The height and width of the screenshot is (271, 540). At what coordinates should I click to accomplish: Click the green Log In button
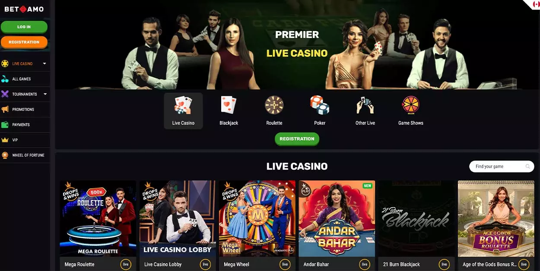point(24,27)
